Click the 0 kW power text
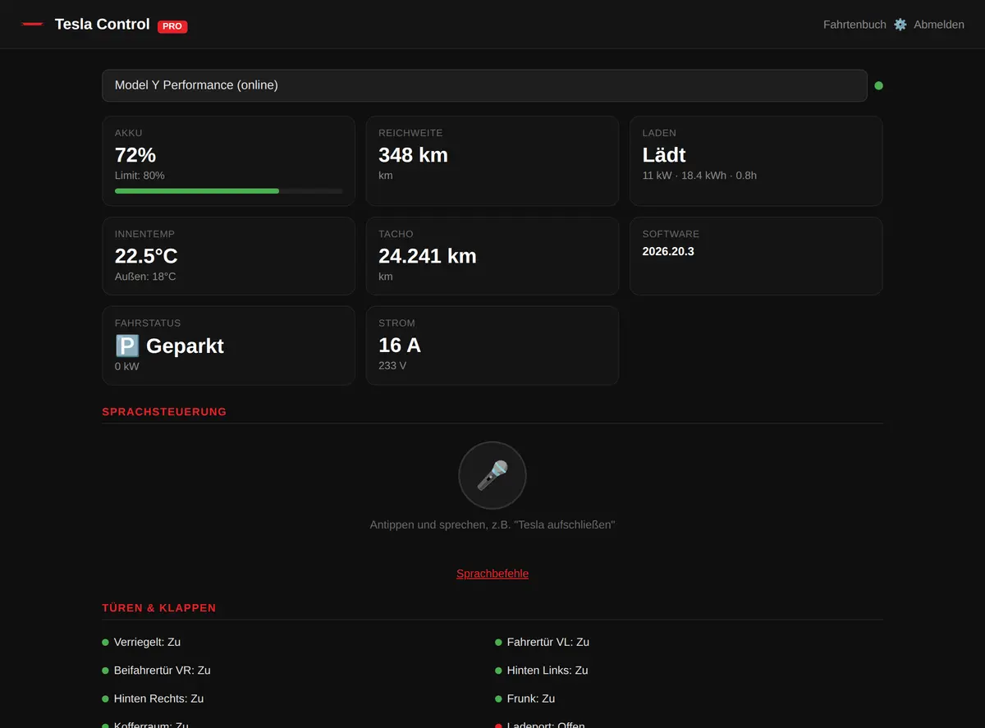The height and width of the screenshot is (728, 985). coord(127,366)
